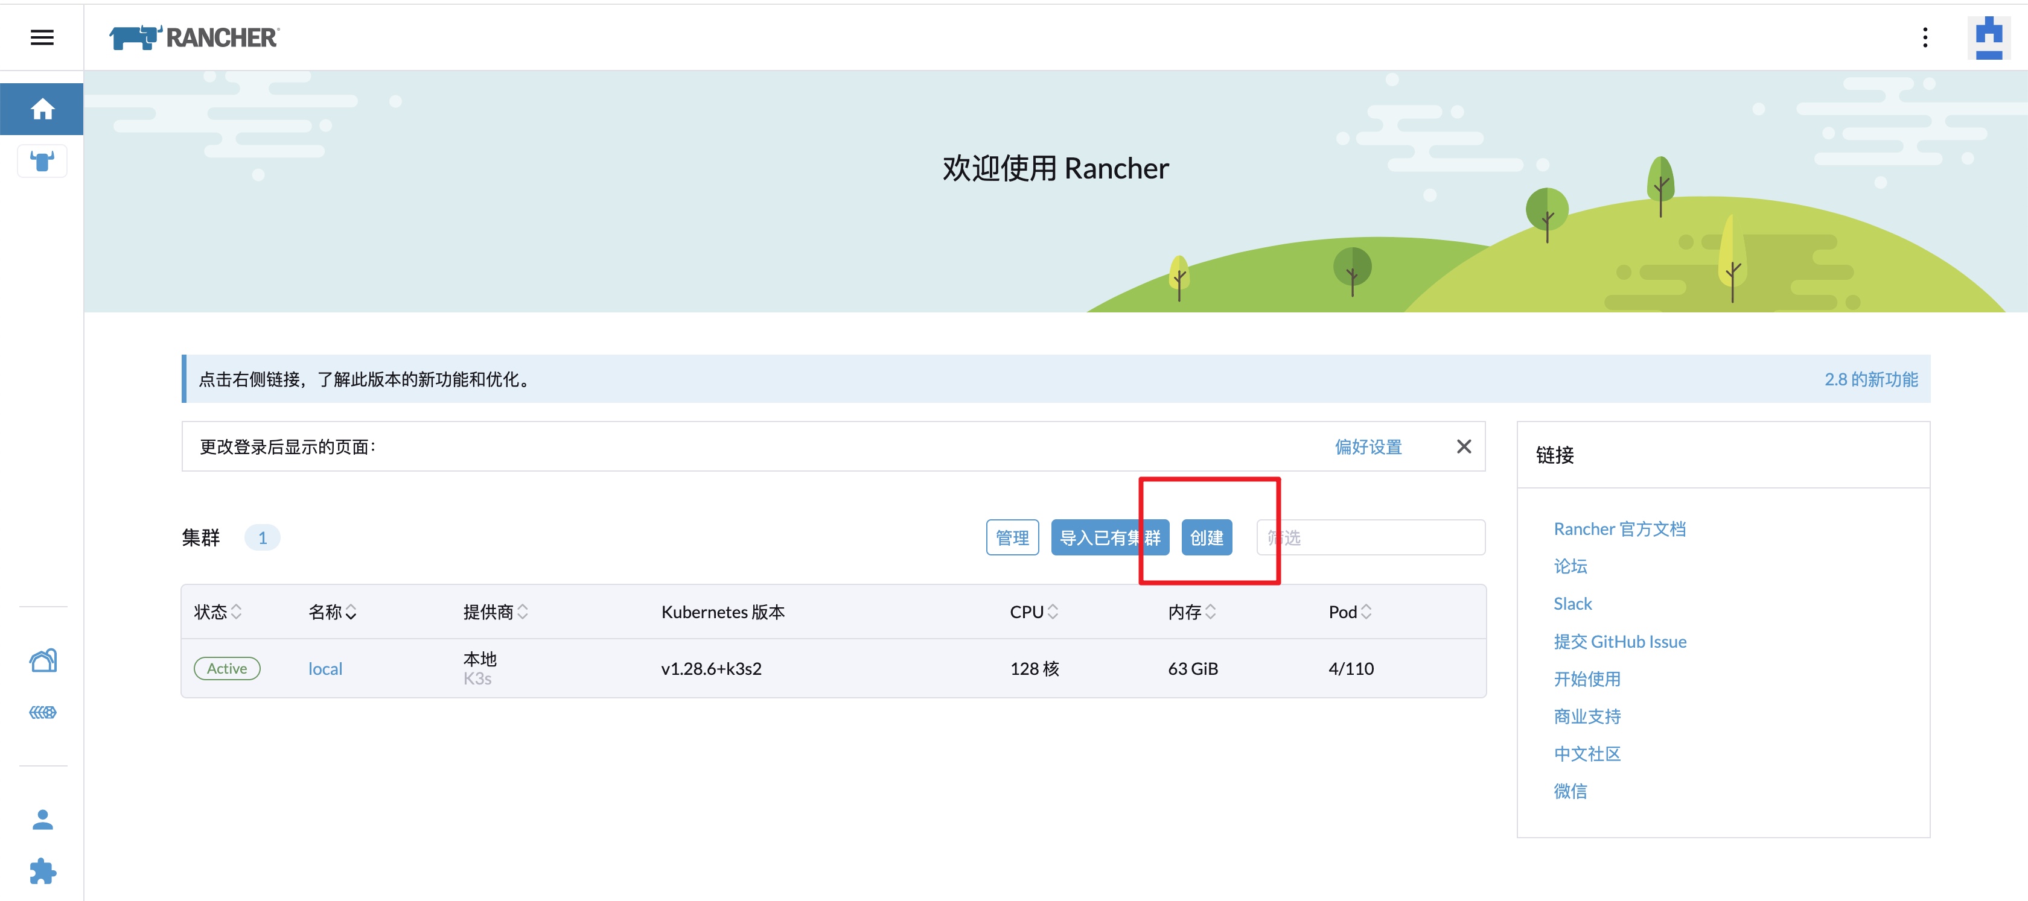Click the 欢迎使用 Rancher banner title

tap(1055, 168)
